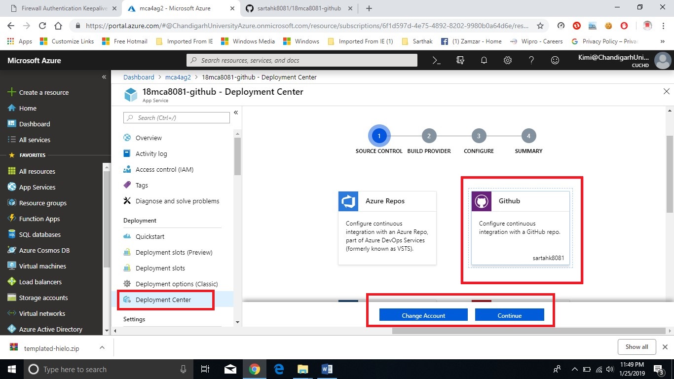674x379 pixels.
Task: Click the All resources grid icon
Action: click(x=12, y=171)
